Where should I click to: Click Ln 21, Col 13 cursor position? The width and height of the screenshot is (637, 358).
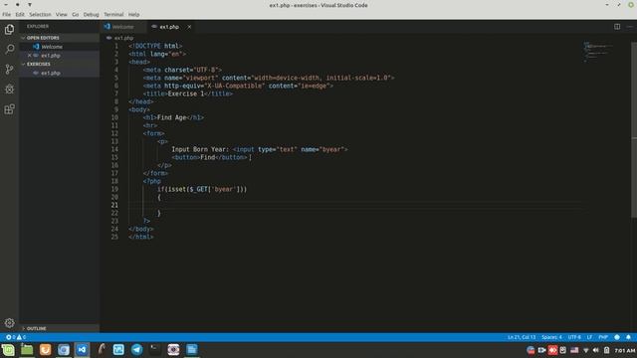522,337
